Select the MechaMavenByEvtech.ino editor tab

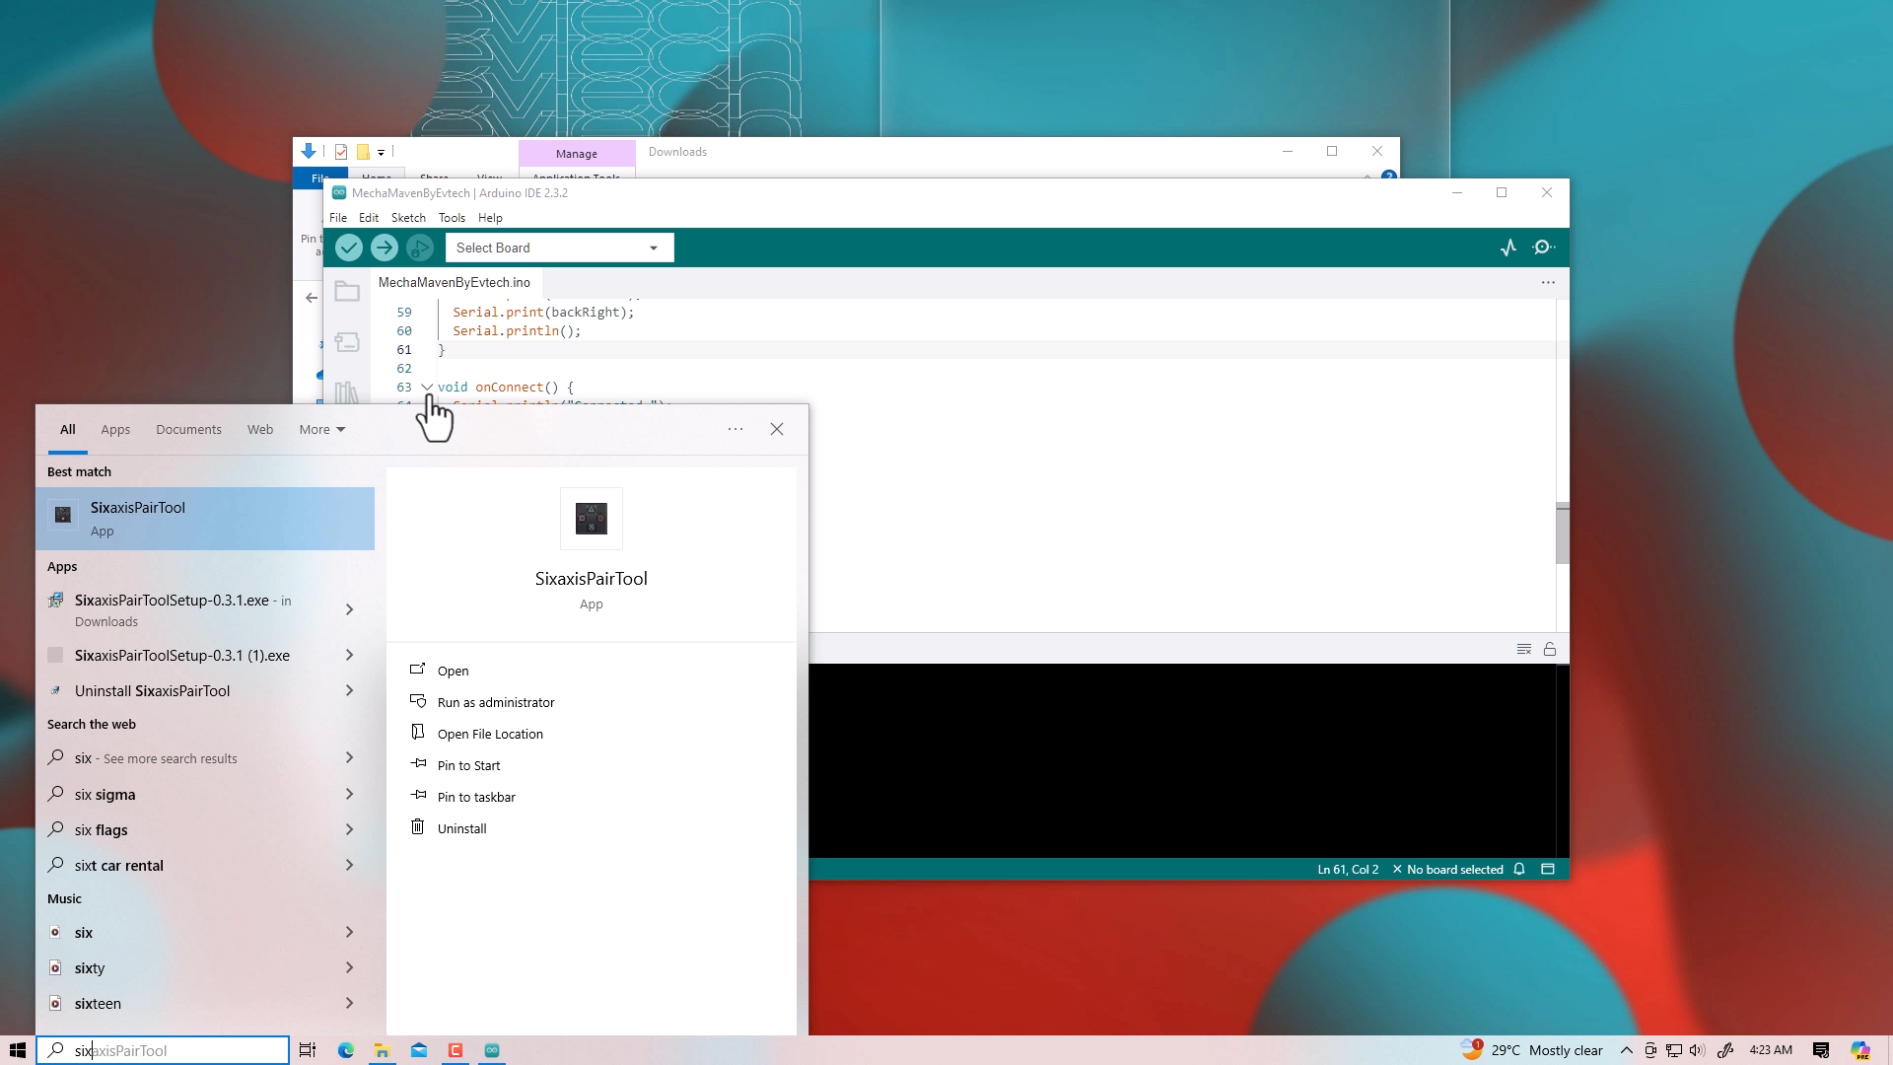[x=455, y=282]
